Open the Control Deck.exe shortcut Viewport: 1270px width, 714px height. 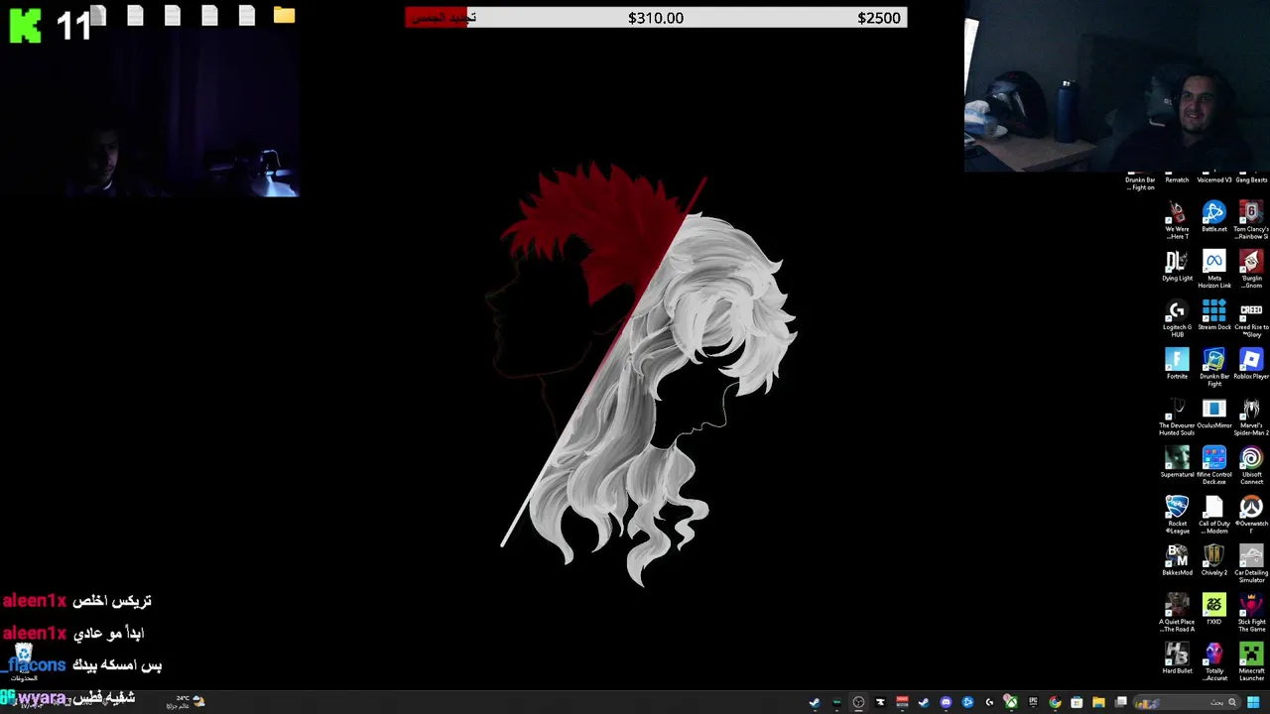(1213, 466)
